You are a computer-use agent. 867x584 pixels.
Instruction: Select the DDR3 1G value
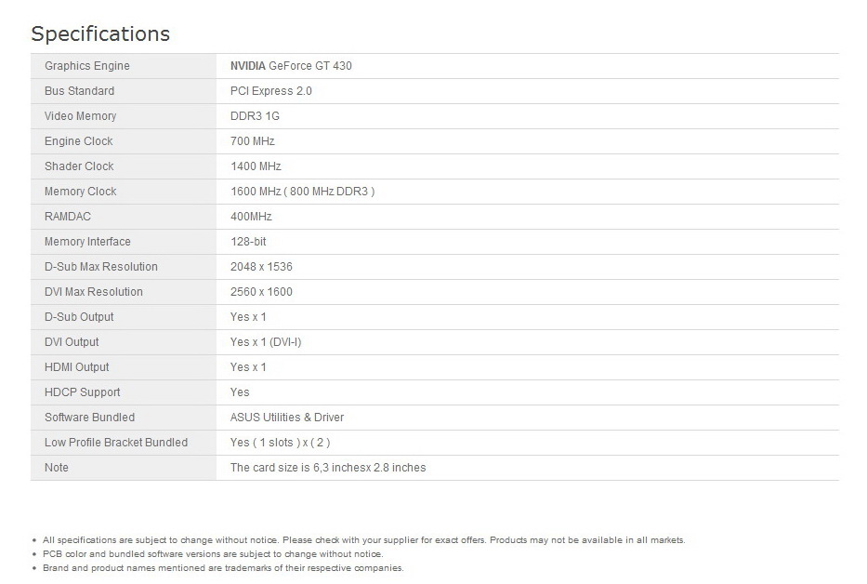click(x=255, y=116)
